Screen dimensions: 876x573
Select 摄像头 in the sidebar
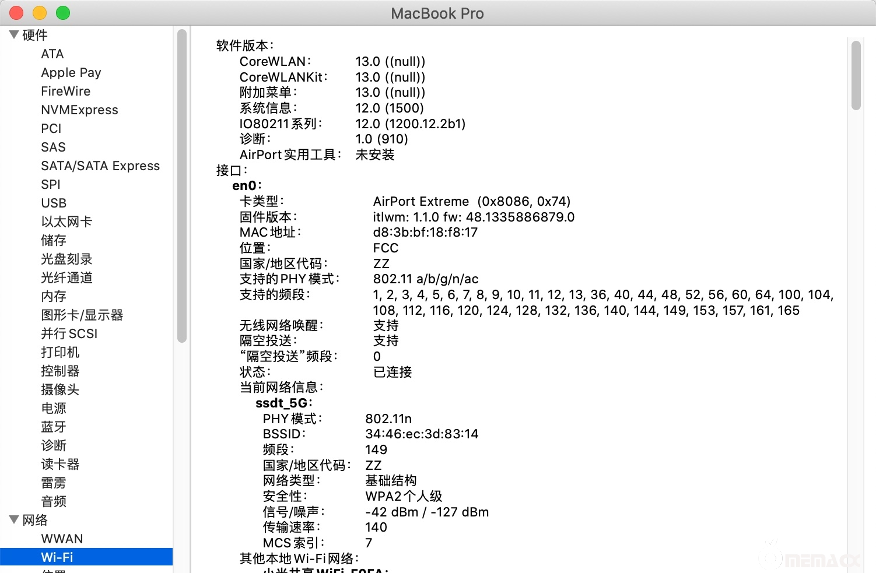pos(59,389)
